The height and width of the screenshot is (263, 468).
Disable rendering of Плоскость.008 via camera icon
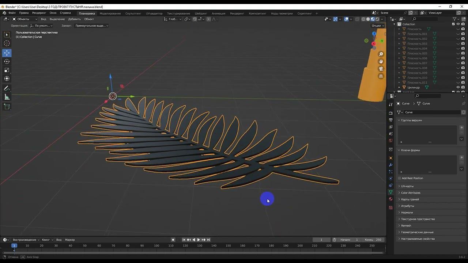point(463,68)
